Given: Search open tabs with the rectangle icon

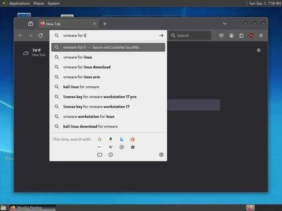Looking at the screenshot, I should click(100, 155).
